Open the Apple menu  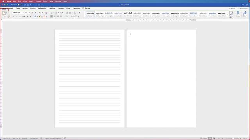pos(3,1)
